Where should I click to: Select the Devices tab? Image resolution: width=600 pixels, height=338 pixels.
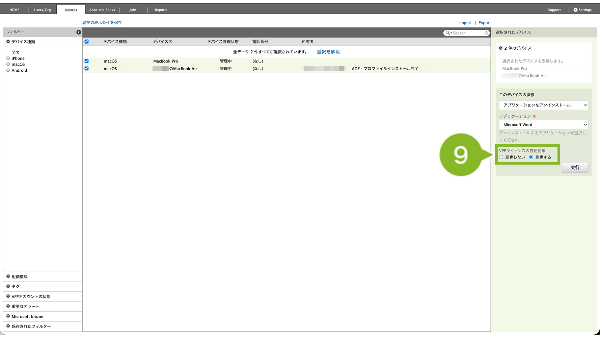click(x=71, y=10)
